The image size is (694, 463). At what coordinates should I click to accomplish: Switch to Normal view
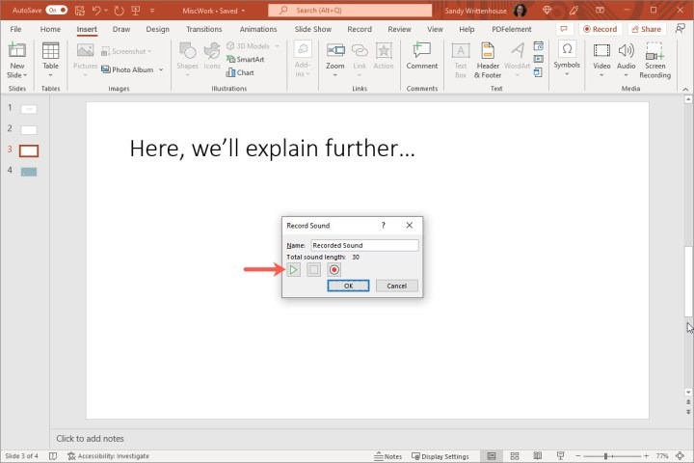[492, 456]
